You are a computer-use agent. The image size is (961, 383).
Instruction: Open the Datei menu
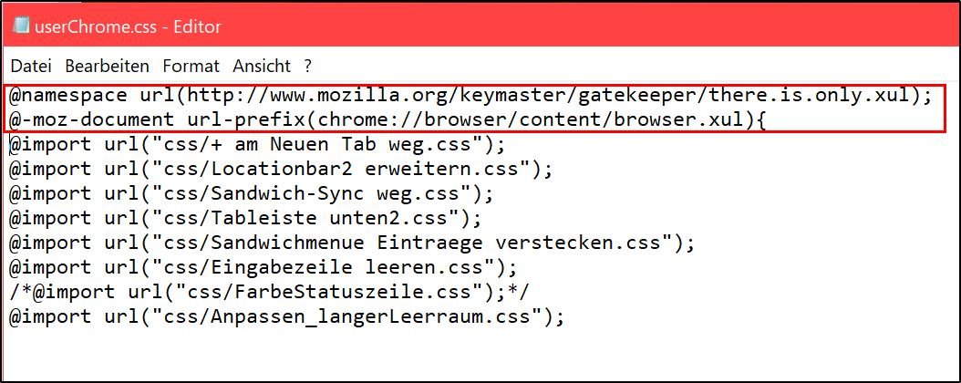coord(31,67)
